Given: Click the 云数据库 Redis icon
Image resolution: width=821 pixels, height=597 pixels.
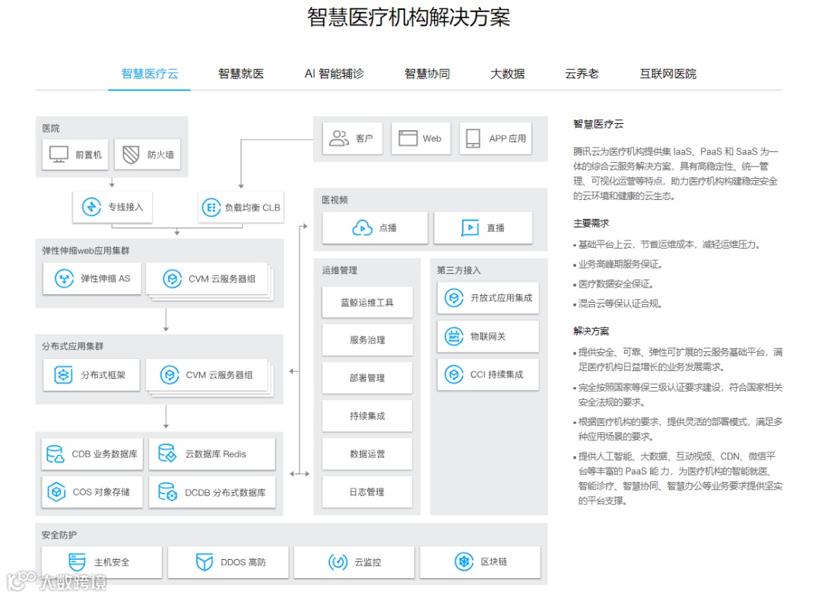Looking at the screenshot, I should [x=167, y=453].
